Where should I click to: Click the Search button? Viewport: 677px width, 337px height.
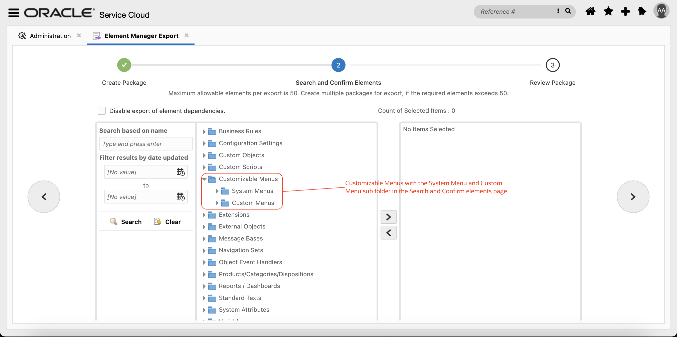click(126, 222)
